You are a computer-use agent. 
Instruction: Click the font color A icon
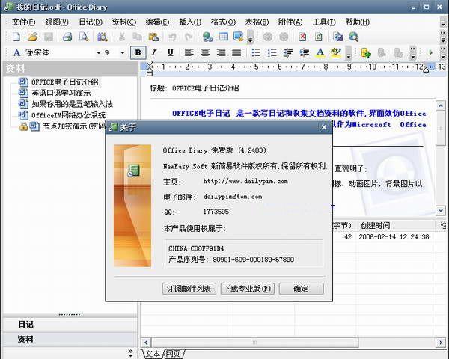click(x=320, y=52)
